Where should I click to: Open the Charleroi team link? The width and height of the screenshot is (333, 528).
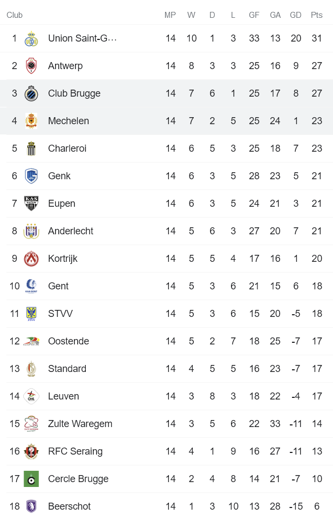click(x=67, y=148)
